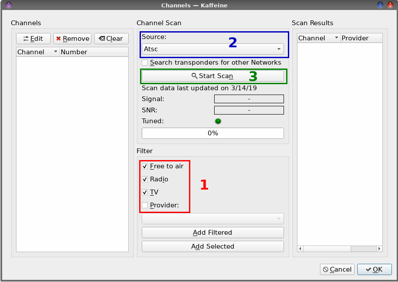The height and width of the screenshot is (282, 398).
Task: Uncheck the Free to air filter
Action: pyautogui.click(x=145, y=167)
